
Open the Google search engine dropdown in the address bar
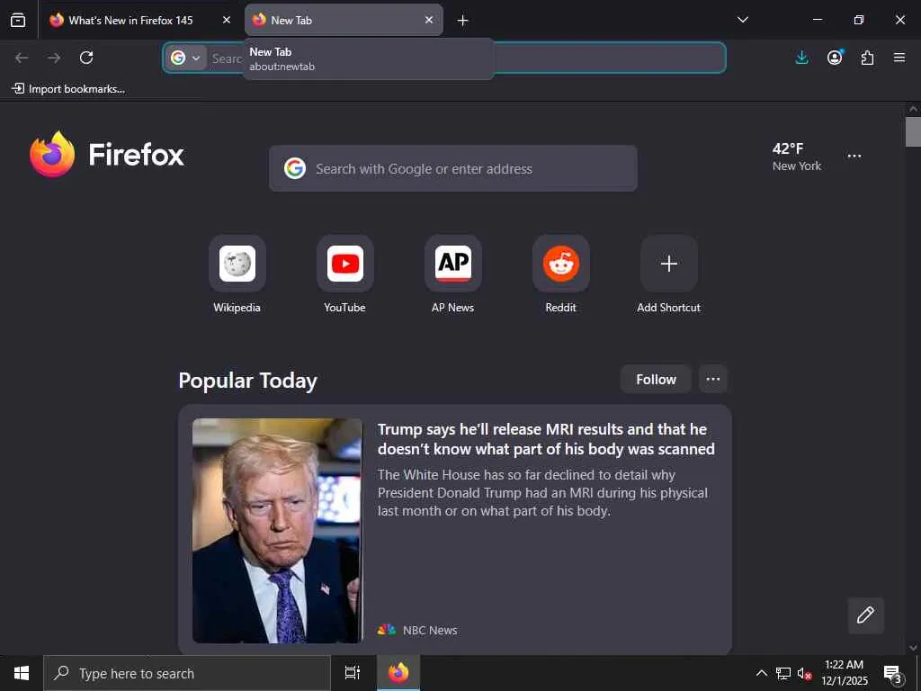185,58
